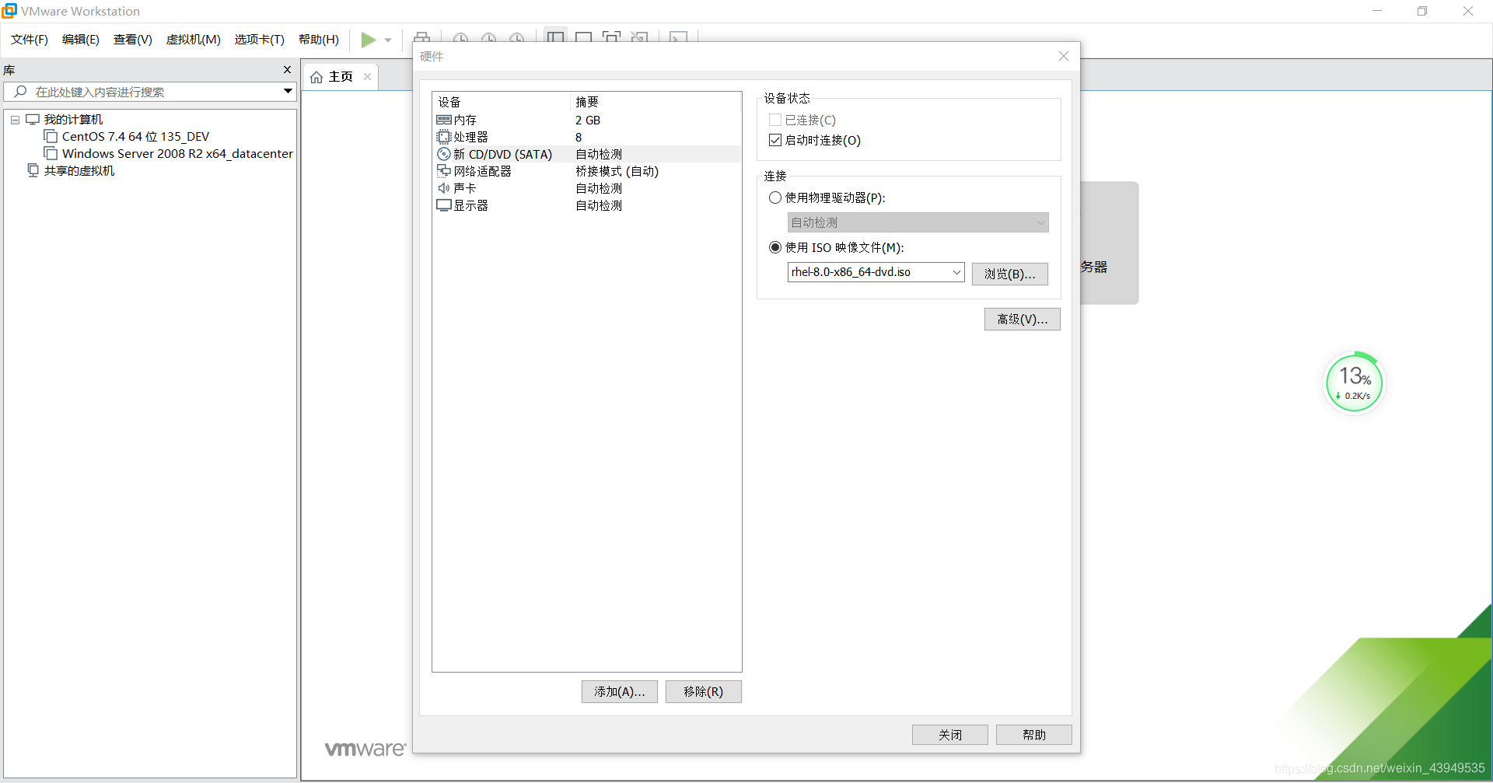
Task: Open the 查看(V) menu
Action: coord(133,40)
